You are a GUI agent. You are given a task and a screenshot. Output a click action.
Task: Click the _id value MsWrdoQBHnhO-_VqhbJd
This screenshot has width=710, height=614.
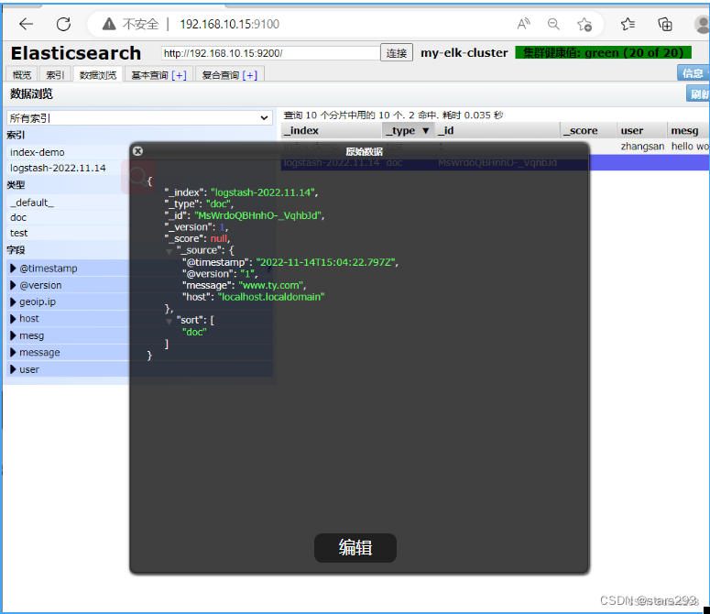[x=259, y=215]
